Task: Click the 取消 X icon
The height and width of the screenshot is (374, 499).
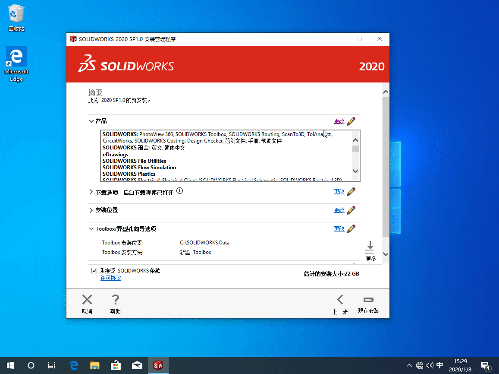Action: tap(87, 300)
